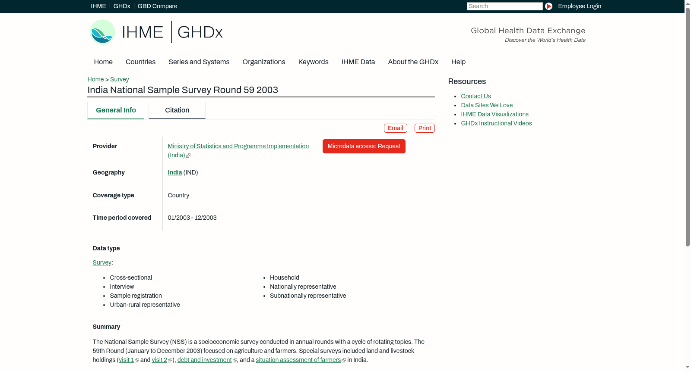This screenshot has width=691, height=371.
Task: Click the IHME leaf logo icon
Action: 102,32
